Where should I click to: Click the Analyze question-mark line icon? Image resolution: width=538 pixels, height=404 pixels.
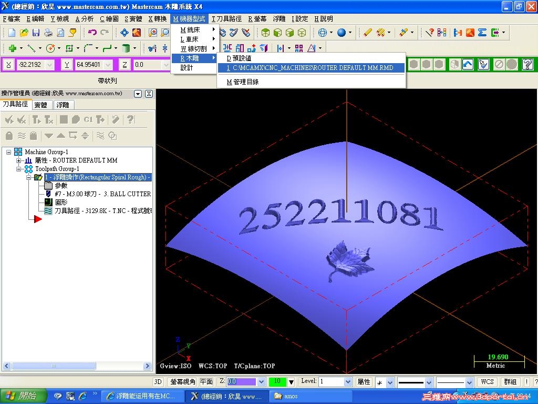coord(430,33)
